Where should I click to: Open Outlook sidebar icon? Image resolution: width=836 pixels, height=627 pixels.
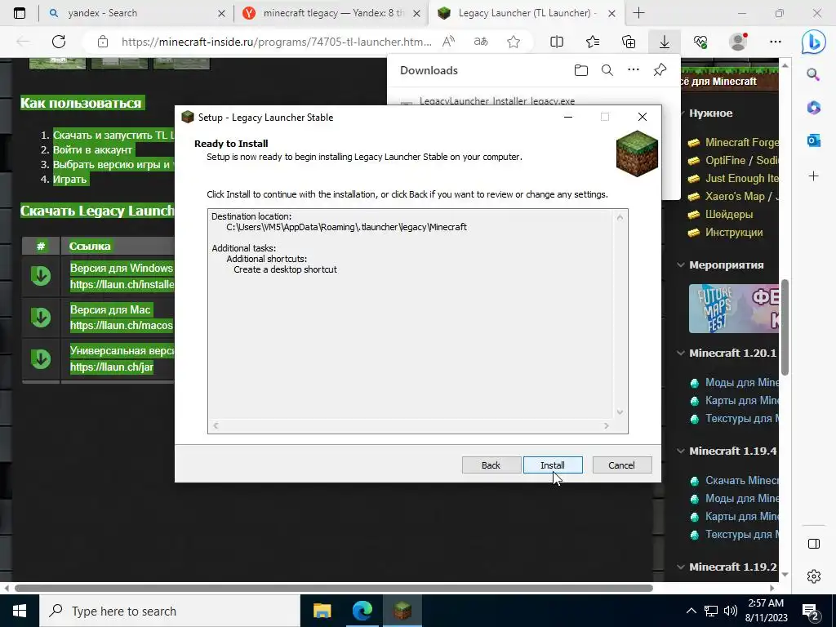click(814, 140)
